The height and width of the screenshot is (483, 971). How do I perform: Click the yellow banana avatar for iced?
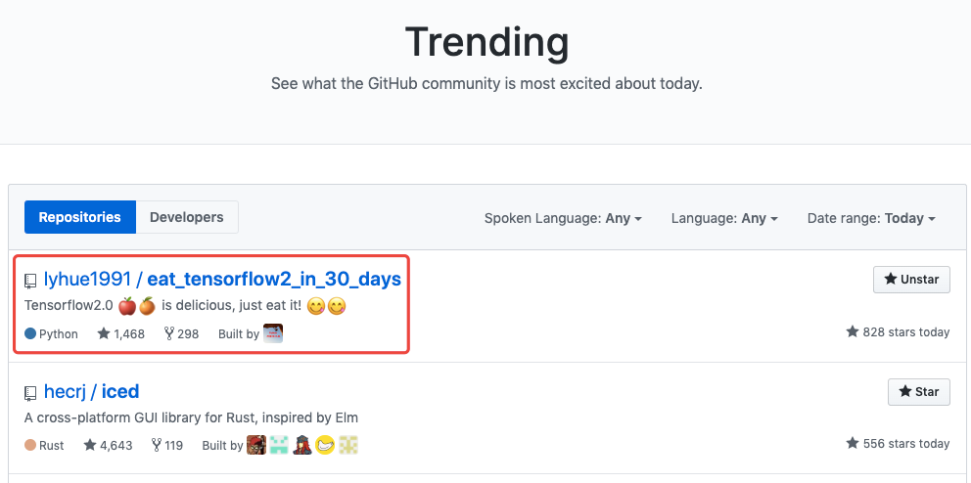[x=325, y=445]
